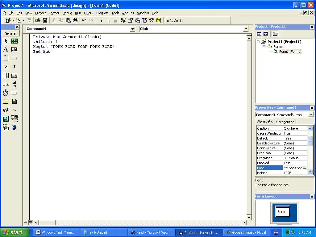Click the Paste toolbar icon
Image resolution: width=316 pixels, height=237 pixels.
pos(68,21)
